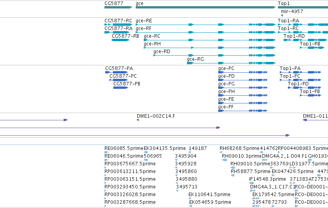Image resolution: width=328 pixels, height=208 pixels.
Task: Select gce-RF transcript track
Action: (x=206, y=32)
